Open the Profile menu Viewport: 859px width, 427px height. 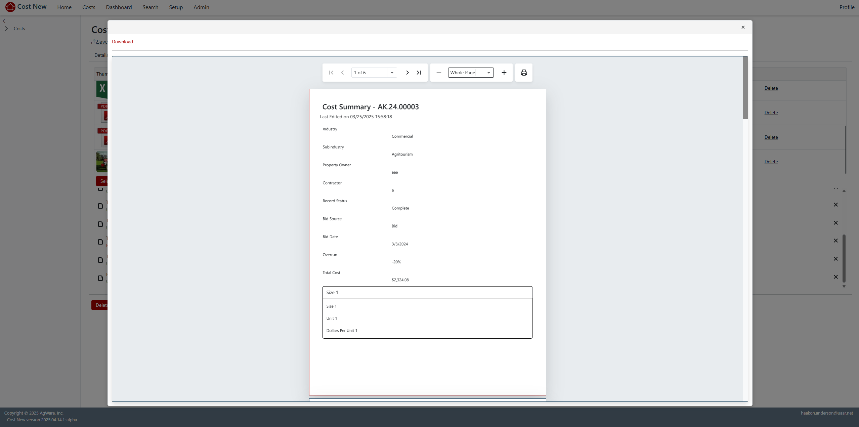(x=847, y=7)
